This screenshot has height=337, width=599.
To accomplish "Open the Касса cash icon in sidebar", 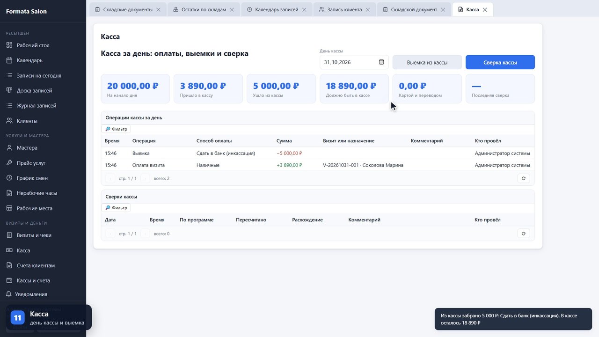I will 9,250.
